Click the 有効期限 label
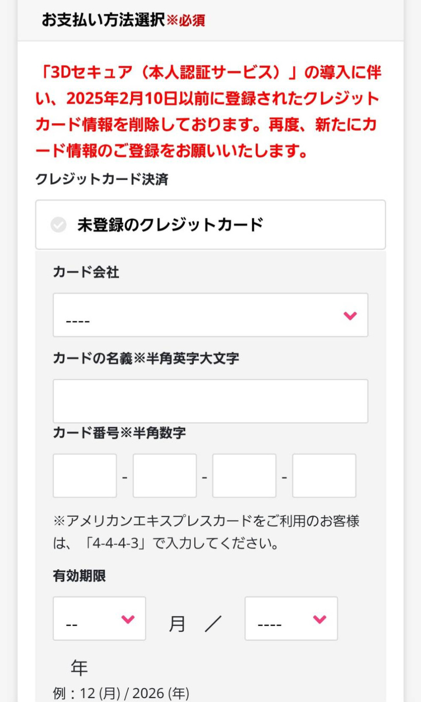The width and height of the screenshot is (421, 702). click(79, 576)
